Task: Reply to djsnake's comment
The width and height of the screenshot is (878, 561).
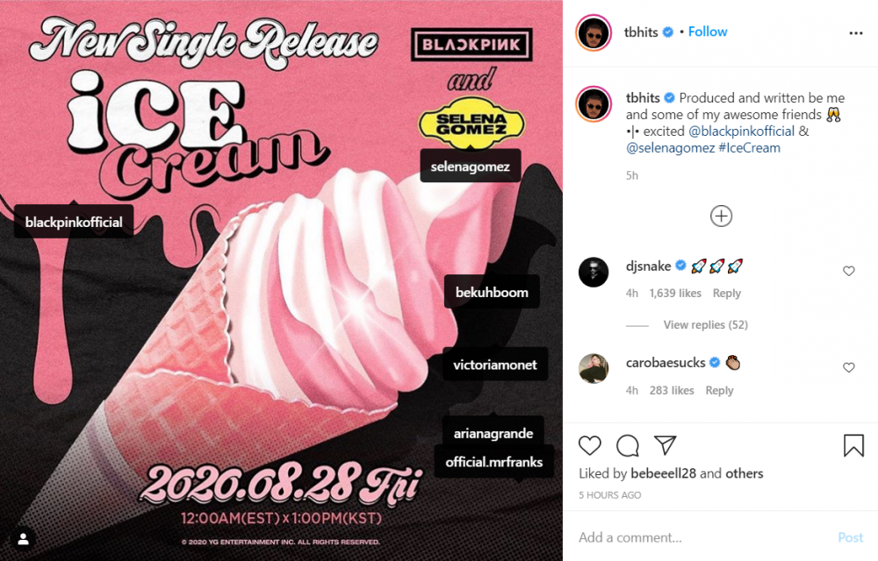Action: pyautogui.click(x=726, y=294)
